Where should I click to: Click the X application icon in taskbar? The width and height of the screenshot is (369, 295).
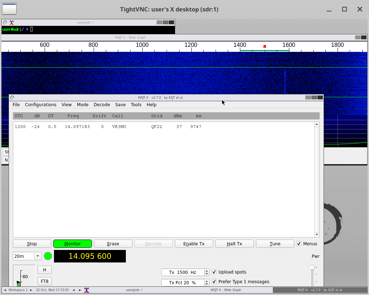point(87,290)
